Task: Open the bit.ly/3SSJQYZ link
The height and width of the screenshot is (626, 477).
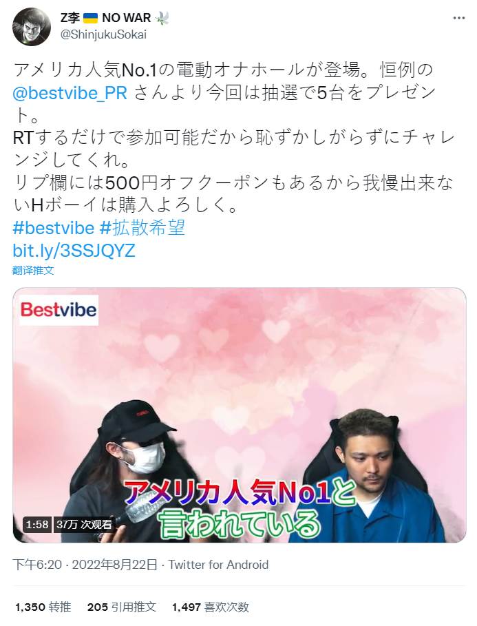Action: coord(74,251)
